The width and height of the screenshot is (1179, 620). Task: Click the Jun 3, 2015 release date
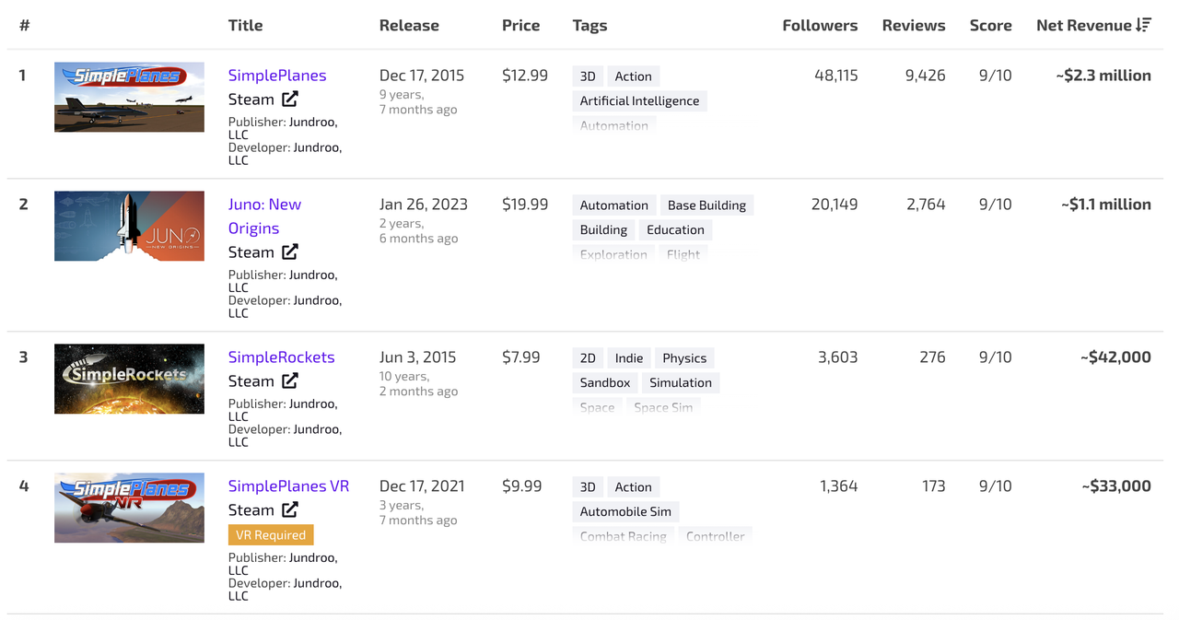(x=418, y=357)
